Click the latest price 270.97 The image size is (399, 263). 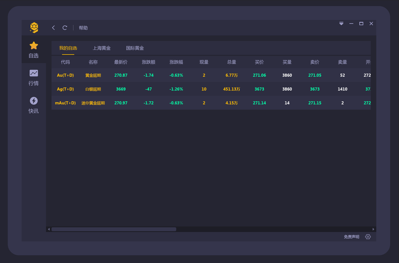121,103
